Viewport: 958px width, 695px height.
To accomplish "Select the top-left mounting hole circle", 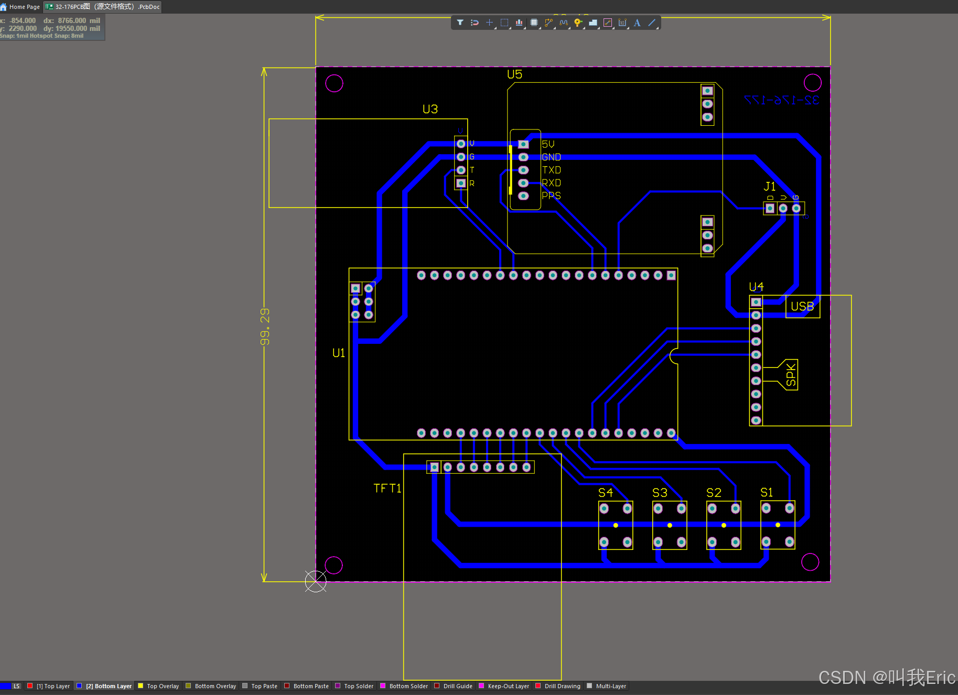I will point(334,83).
